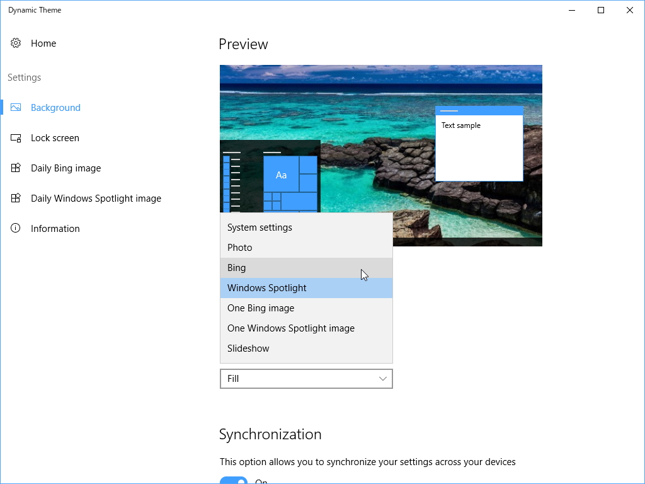The image size is (645, 484).
Task: Choose One Bing image option
Action: (x=307, y=308)
